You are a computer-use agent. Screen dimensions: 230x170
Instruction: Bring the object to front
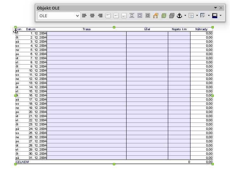click(164, 16)
